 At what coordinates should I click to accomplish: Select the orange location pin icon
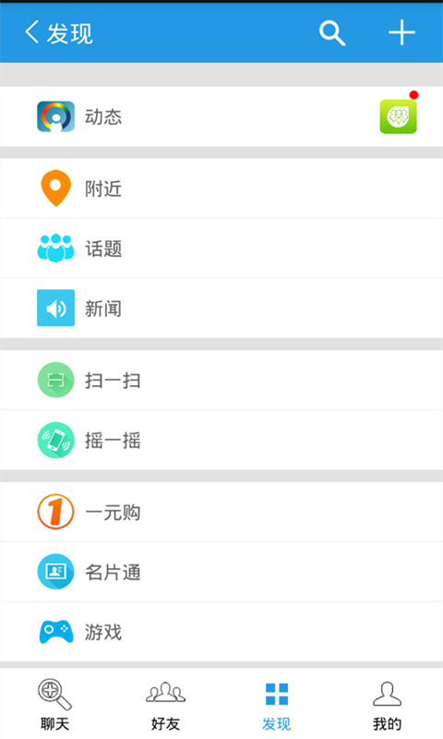(x=55, y=188)
